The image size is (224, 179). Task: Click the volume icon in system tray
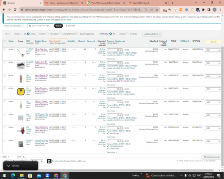[190, 175]
